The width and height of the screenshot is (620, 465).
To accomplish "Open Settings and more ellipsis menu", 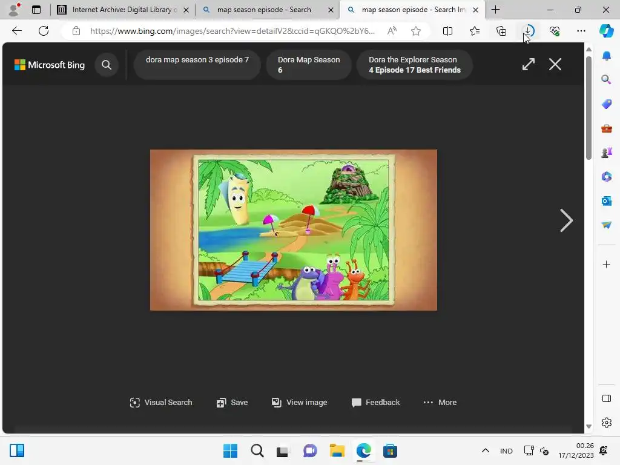I will (581, 31).
